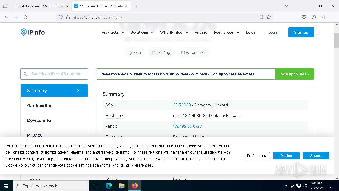Click Firefox icon in taskbar
This screenshot has width=339, height=191.
pos(135,186)
